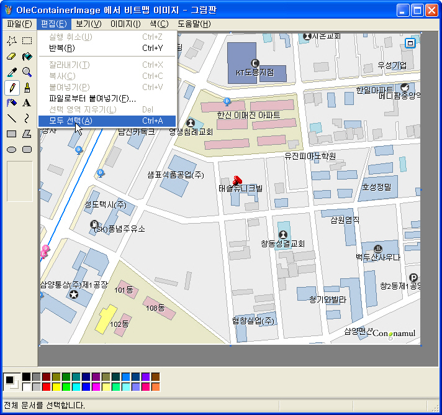442x415 pixels.
Task: Choose the Fill With Color bucket tool
Action: (x=27, y=57)
